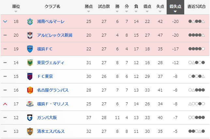Viewport: 210px width, 139px height.
Task: Click the 名古屋グランパス club crest icon
Action: pos(30,90)
